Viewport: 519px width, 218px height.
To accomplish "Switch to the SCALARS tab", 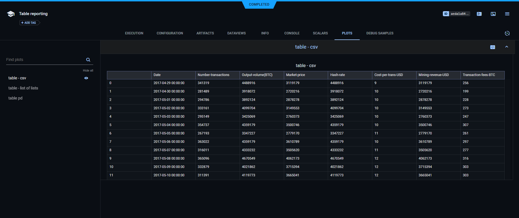I will point(320,33).
